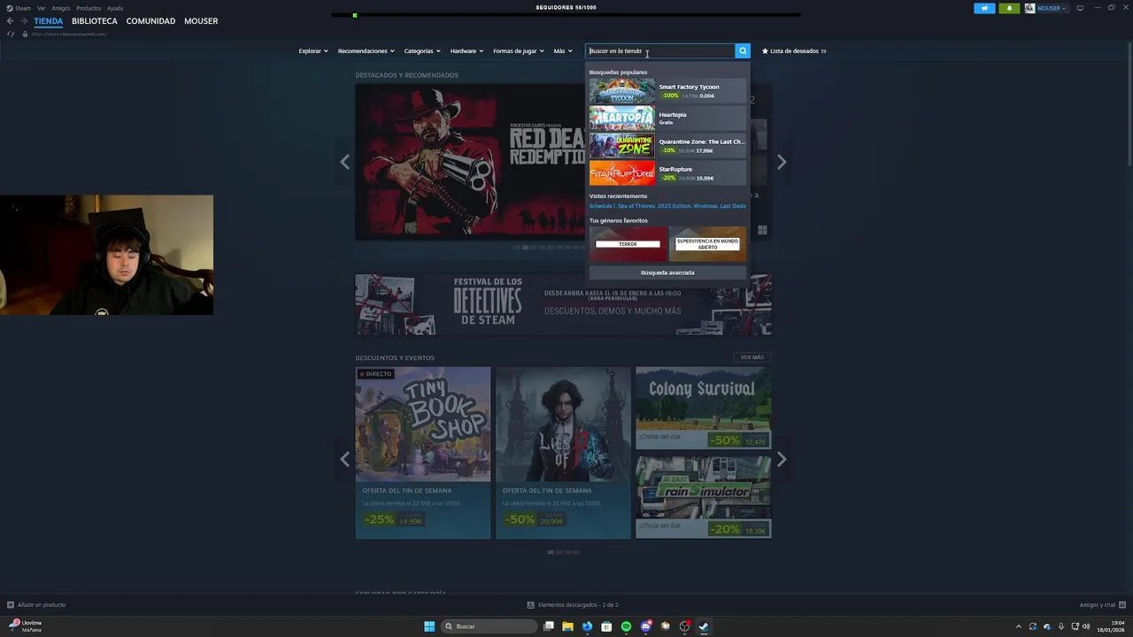The height and width of the screenshot is (637, 1133).
Task: Open the MOUSER profile tab
Action: 201,21
